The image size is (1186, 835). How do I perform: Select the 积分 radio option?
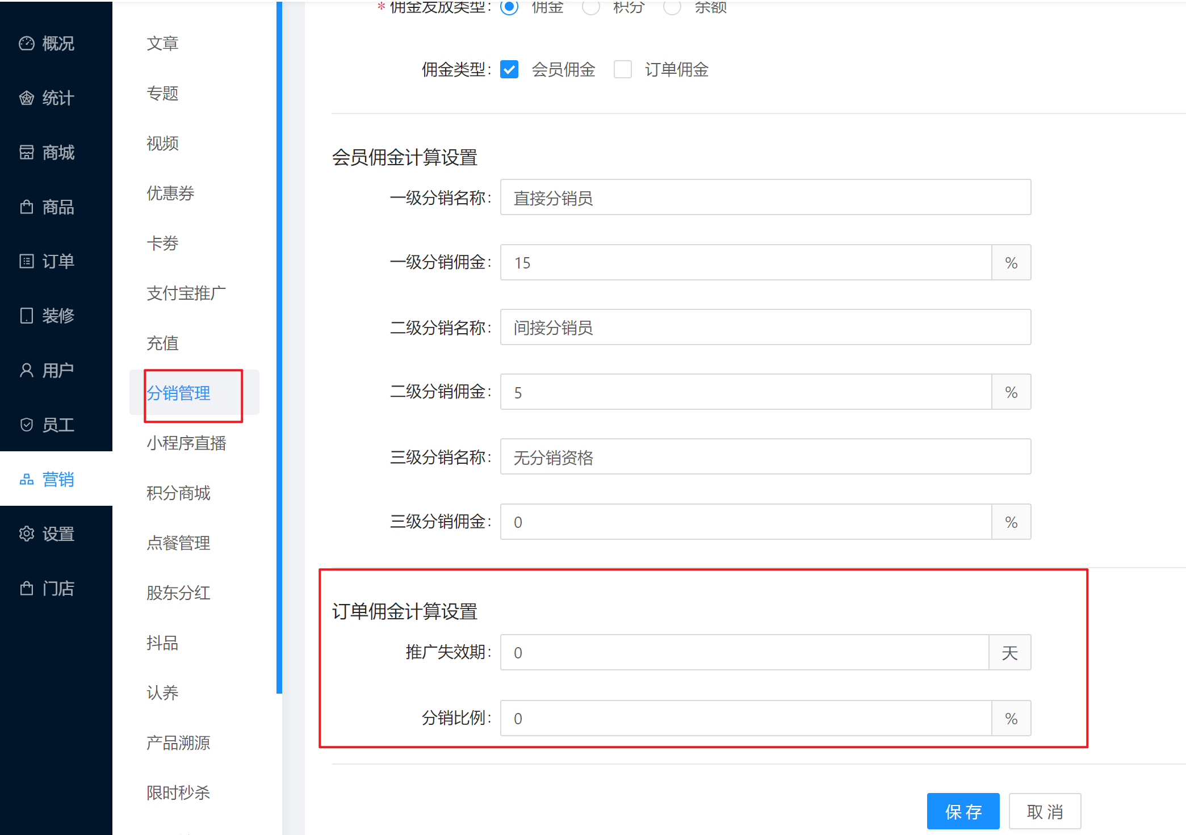(x=591, y=7)
